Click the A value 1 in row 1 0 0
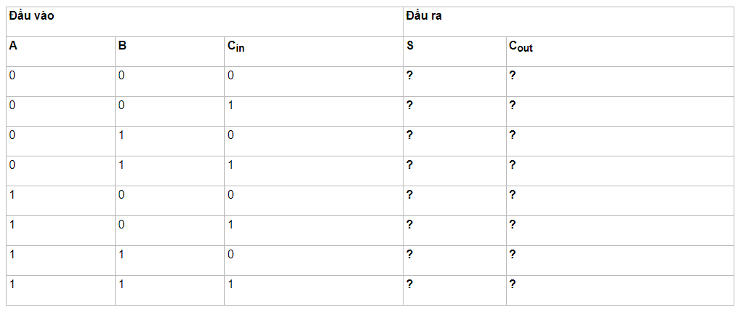 pyautogui.click(x=12, y=194)
